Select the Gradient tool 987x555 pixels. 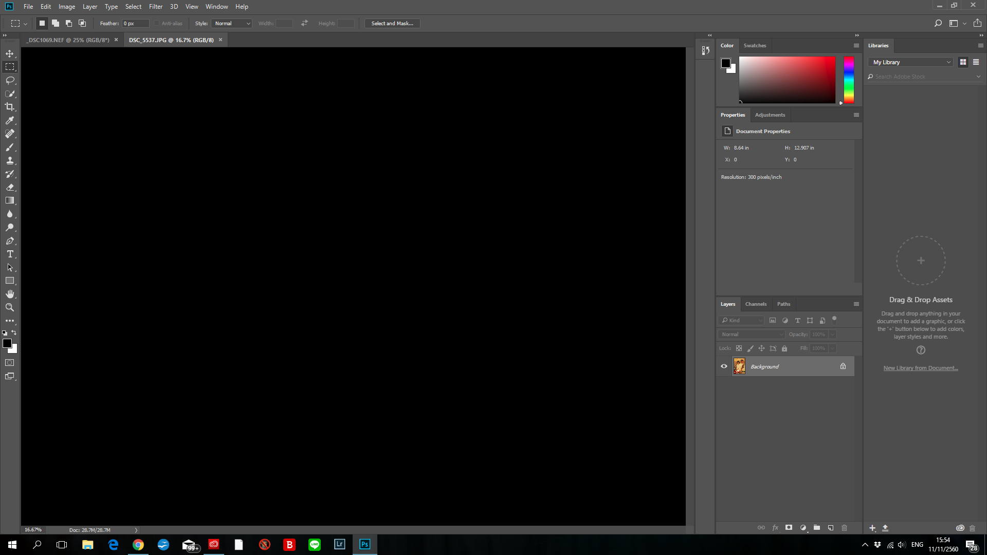coord(9,200)
